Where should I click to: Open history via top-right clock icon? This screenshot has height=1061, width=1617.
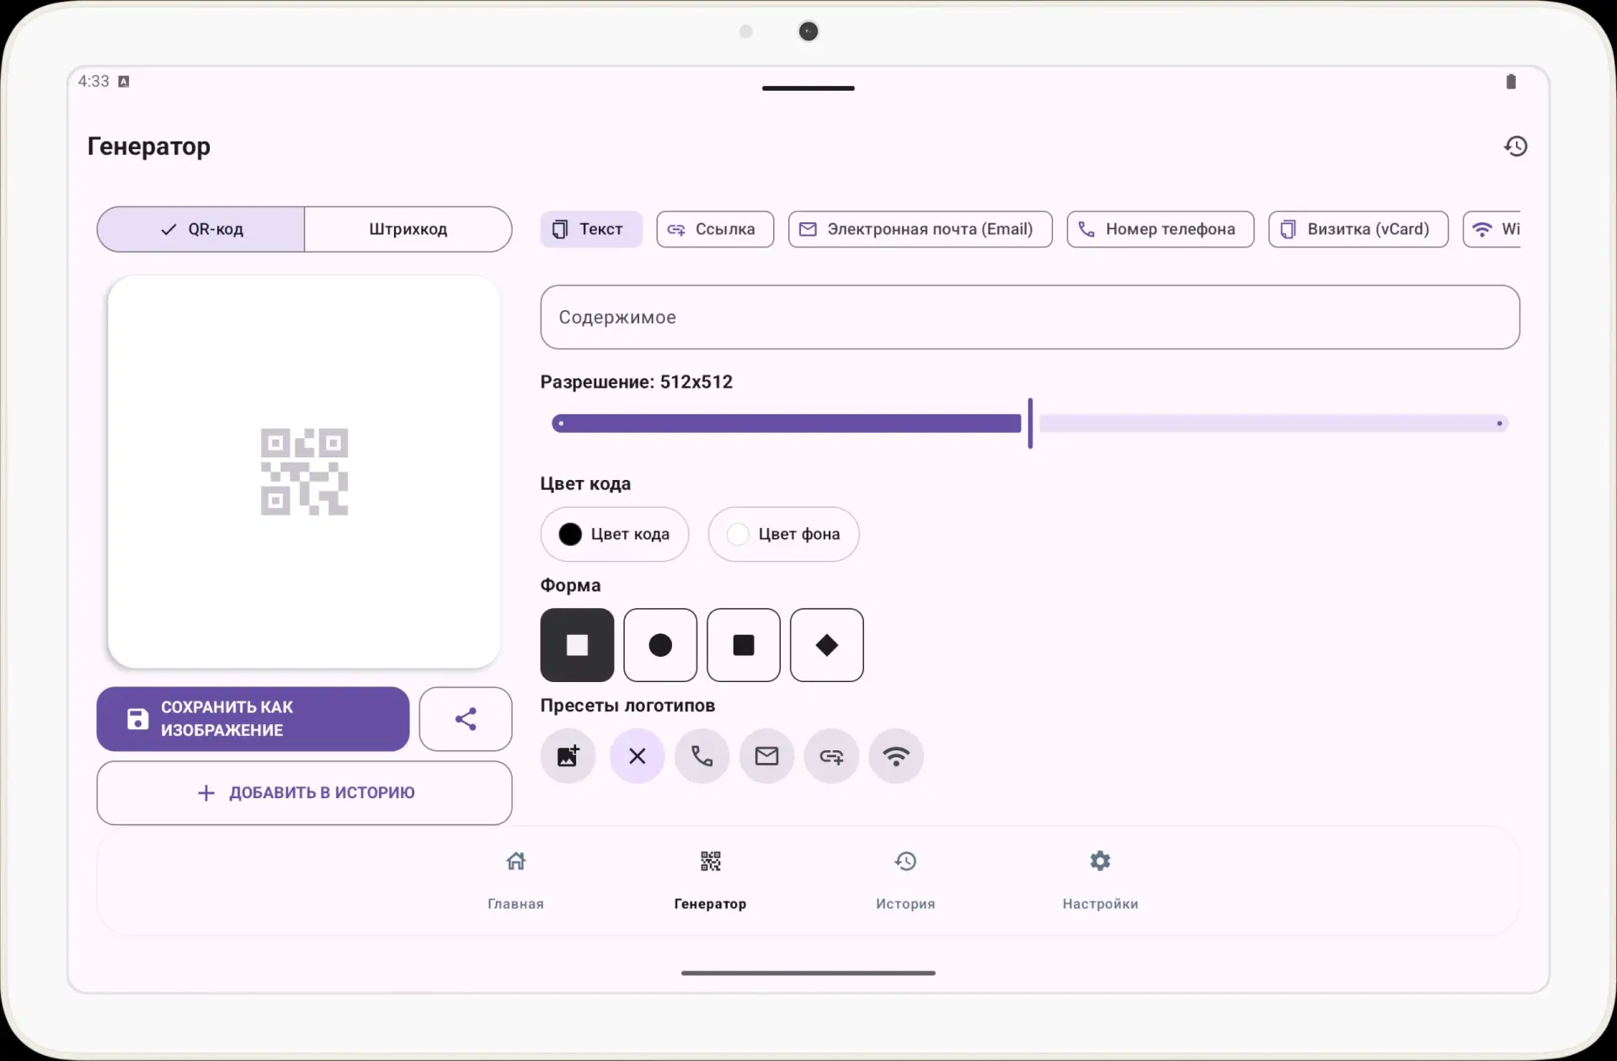pos(1515,146)
